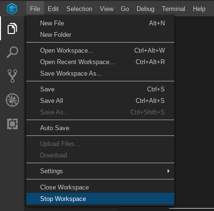Open the Search magnifier icon in sidebar
The image size is (214, 211).
12,52
